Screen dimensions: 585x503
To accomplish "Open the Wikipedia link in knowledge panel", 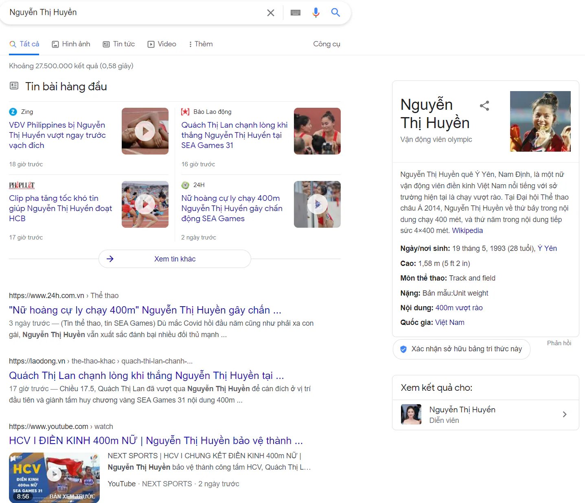I will click(467, 231).
